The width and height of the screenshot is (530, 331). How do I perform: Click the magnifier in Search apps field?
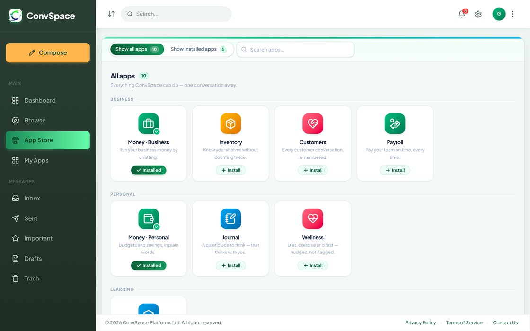(x=244, y=49)
